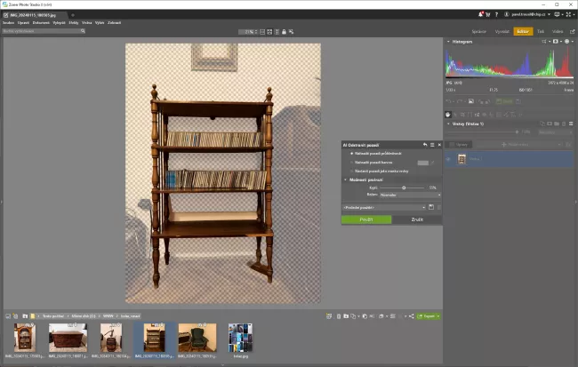Collapse the Vrstvy layers panel
This screenshot has width=578, height=367.
448,124
